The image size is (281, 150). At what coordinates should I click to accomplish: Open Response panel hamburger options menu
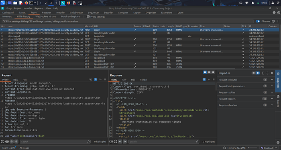tap(214, 80)
